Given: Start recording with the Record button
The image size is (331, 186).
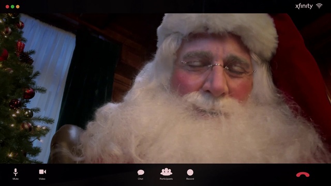Looking at the screenshot, I should click(190, 175).
